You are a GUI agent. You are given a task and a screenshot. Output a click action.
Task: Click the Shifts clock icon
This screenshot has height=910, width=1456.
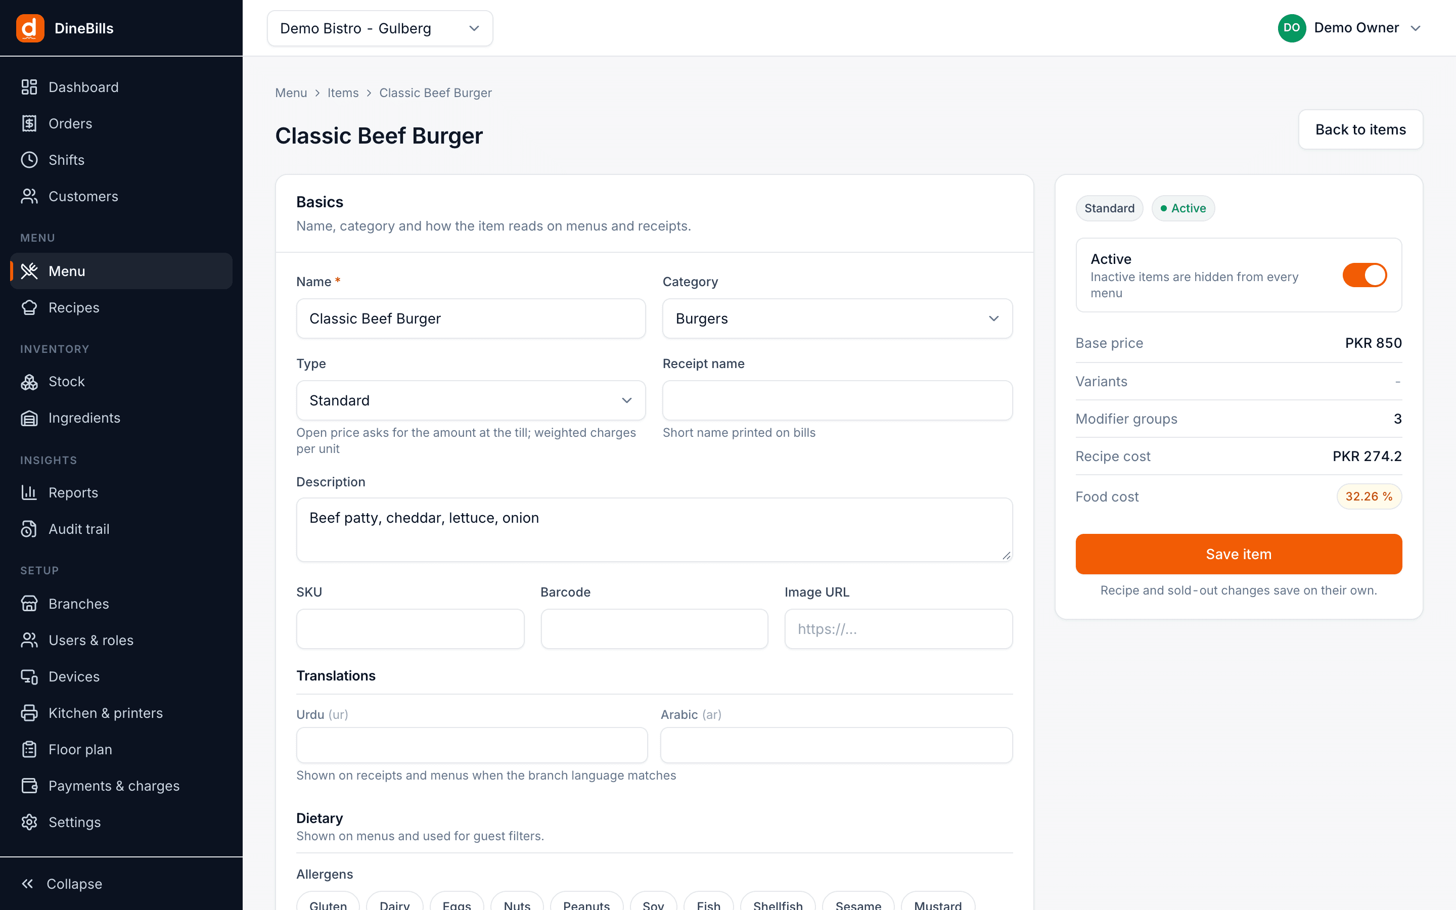click(x=29, y=160)
